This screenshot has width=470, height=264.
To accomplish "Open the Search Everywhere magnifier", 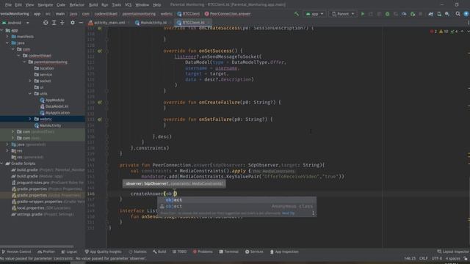I will coord(458,14).
